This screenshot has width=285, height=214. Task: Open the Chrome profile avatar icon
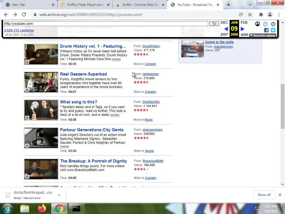click(270, 14)
